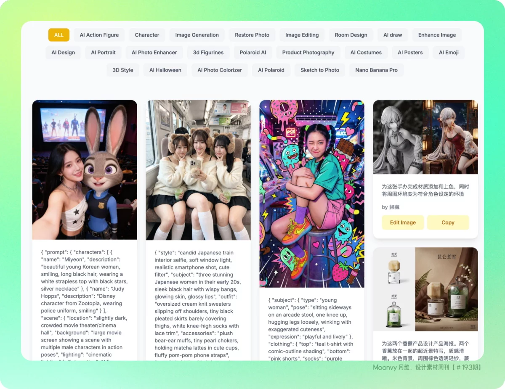Choose the Product Photography category

(x=308, y=53)
